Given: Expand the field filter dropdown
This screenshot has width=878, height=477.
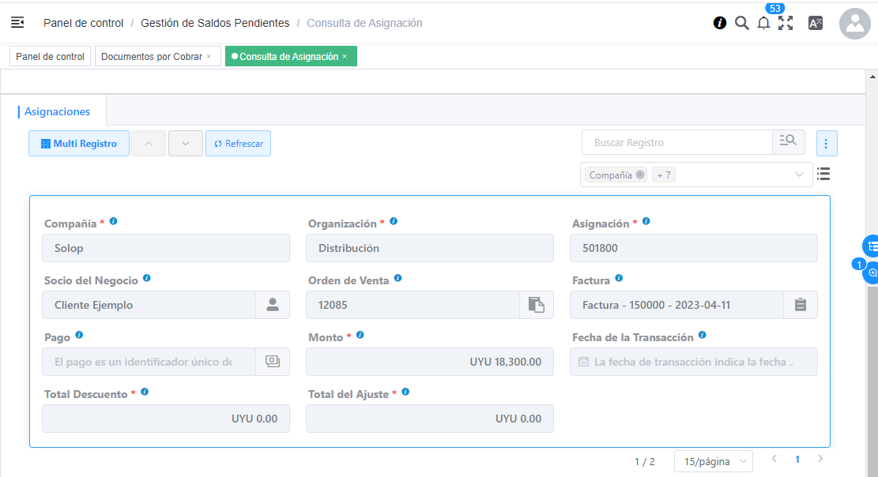Looking at the screenshot, I should pos(799,175).
